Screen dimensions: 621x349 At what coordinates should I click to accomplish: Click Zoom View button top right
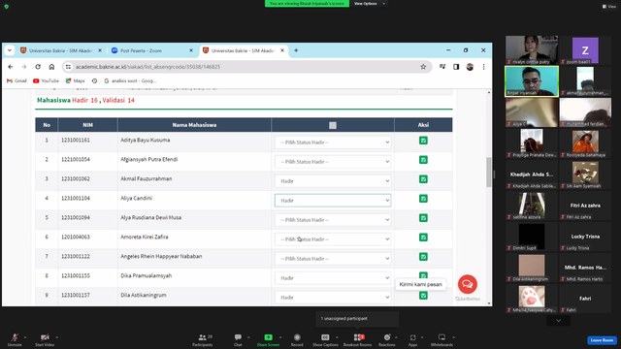[609, 7]
